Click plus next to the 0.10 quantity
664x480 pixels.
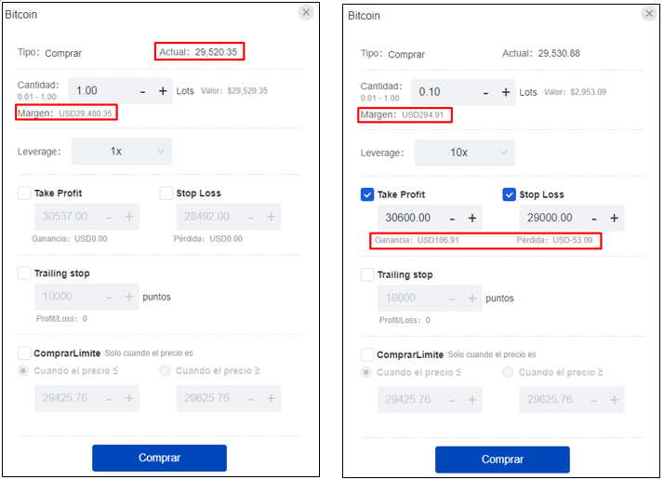click(x=506, y=92)
